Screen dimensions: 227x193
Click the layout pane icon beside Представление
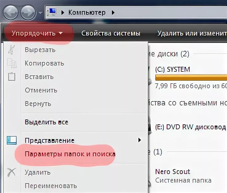tap(12, 140)
